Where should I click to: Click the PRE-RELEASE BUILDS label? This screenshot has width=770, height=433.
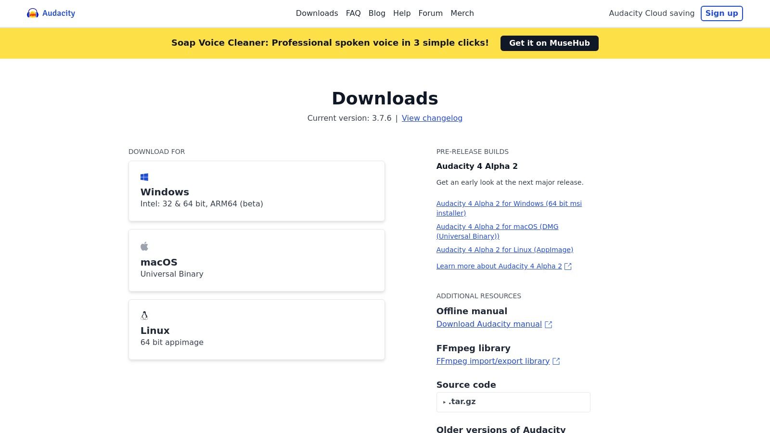click(472, 152)
